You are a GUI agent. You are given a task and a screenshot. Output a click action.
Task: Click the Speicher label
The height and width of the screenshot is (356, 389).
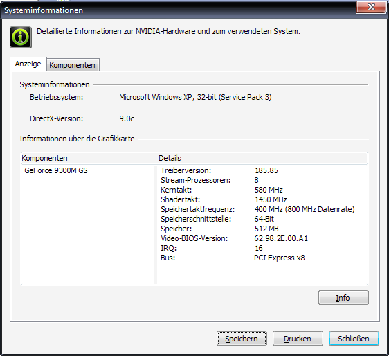tap(176, 229)
